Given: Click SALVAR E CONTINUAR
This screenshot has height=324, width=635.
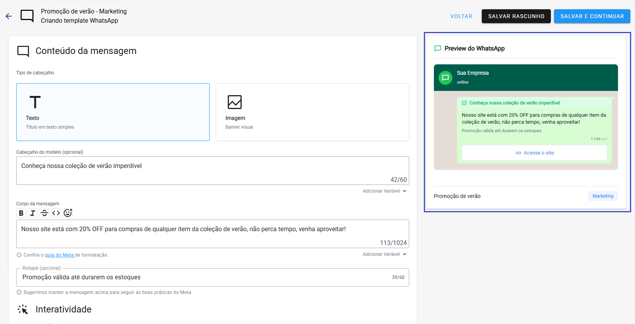Looking at the screenshot, I should pos(592,16).
